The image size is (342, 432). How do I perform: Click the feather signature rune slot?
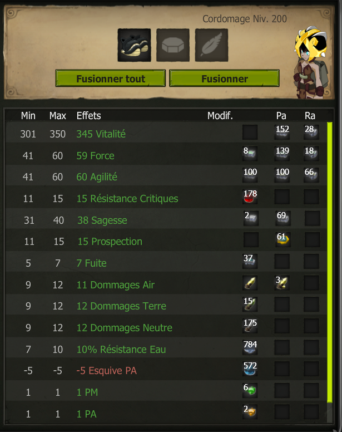pos(211,45)
